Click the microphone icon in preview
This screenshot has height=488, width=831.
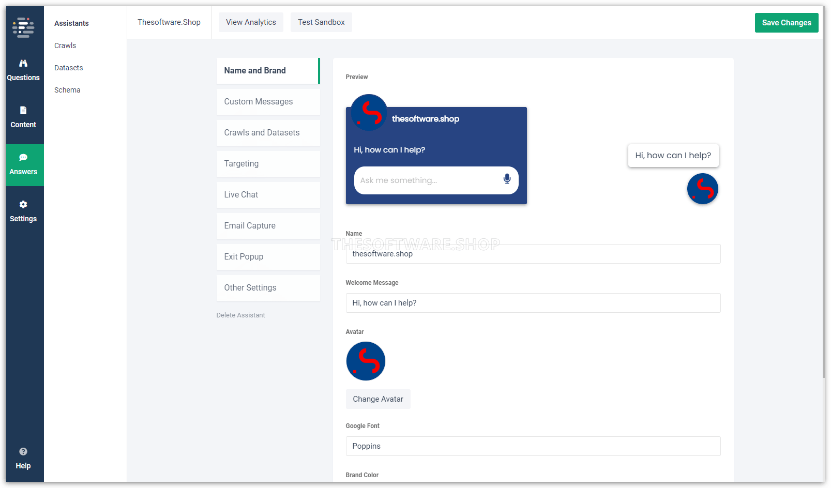coord(507,179)
